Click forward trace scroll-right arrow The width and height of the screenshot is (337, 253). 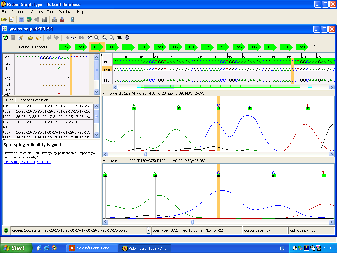(331, 154)
